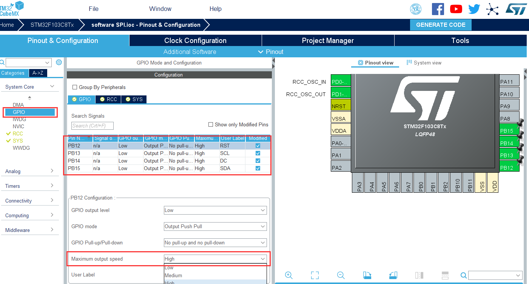The height and width of the screenshot is (284, 529).
Task: Click the GENERATE CODE button
Action: pyautogui.click(x=441, y=25)
